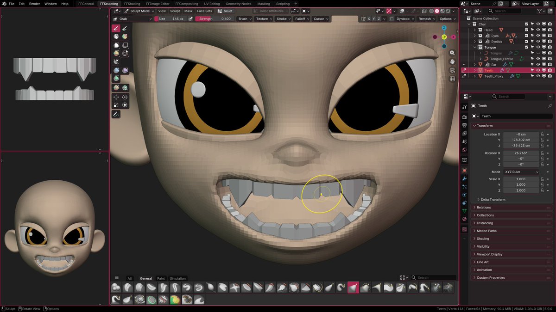Open the File menu
Screen dimensions: 556x312
click(12, 3)
